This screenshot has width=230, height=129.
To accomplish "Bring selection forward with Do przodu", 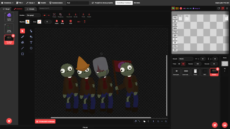I will click(69, 15).
